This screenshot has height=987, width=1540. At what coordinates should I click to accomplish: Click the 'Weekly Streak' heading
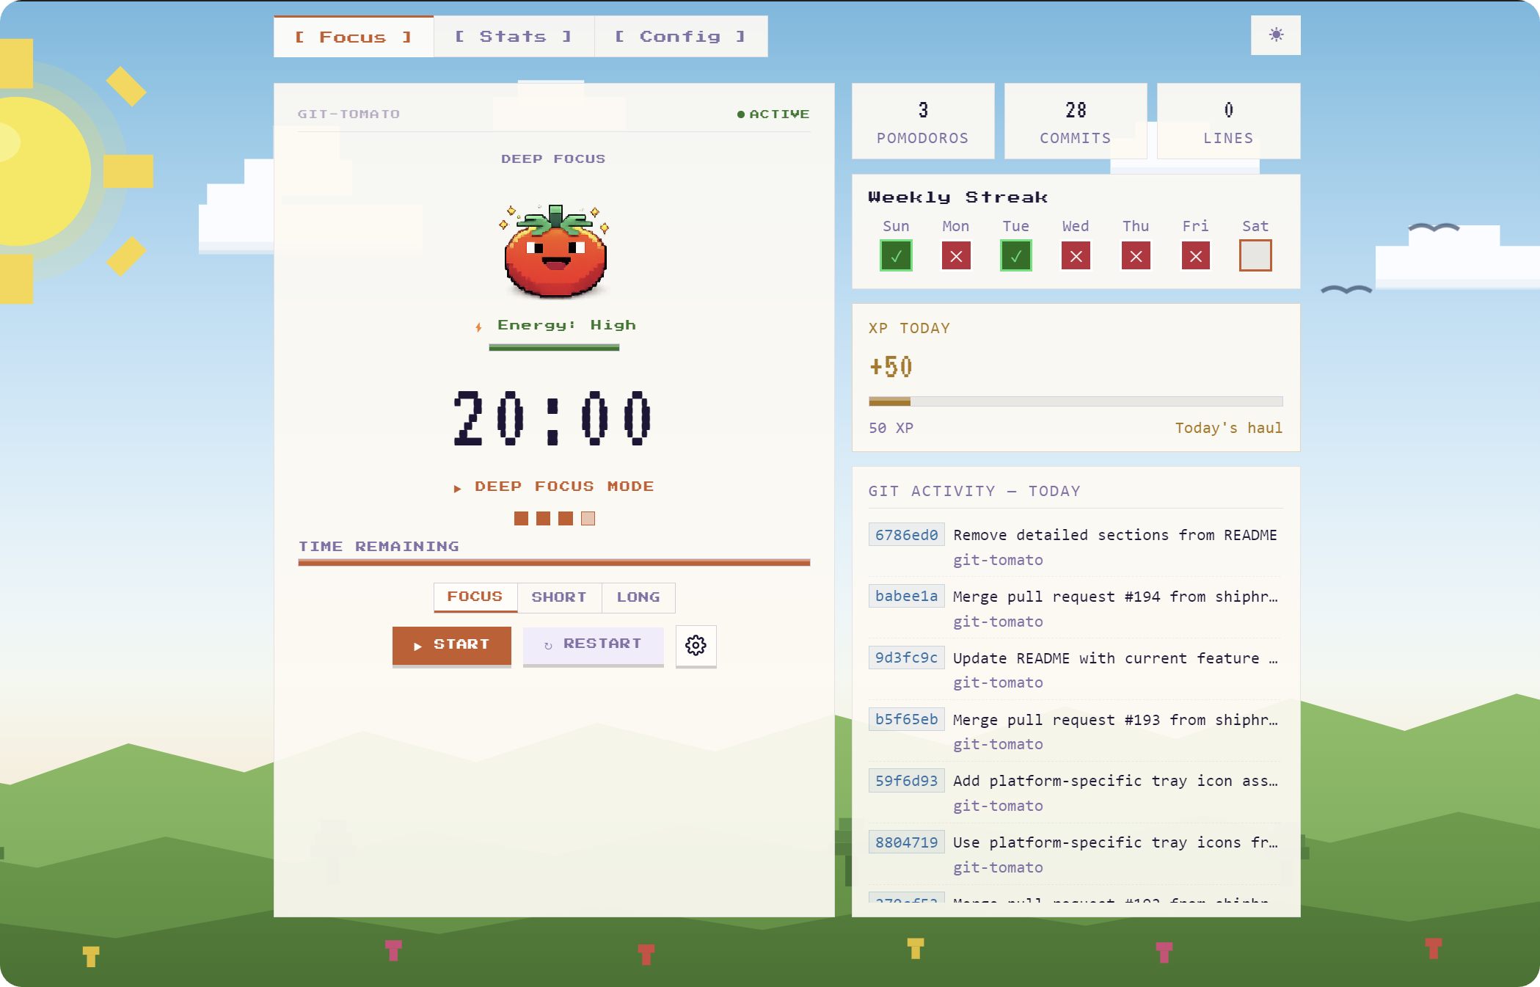click(957, 197)
